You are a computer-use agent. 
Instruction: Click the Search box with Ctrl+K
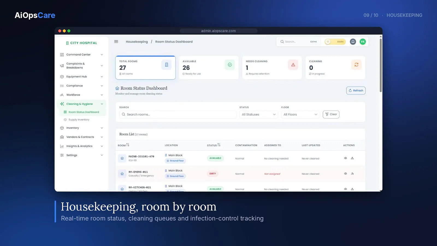pos(299,42)
